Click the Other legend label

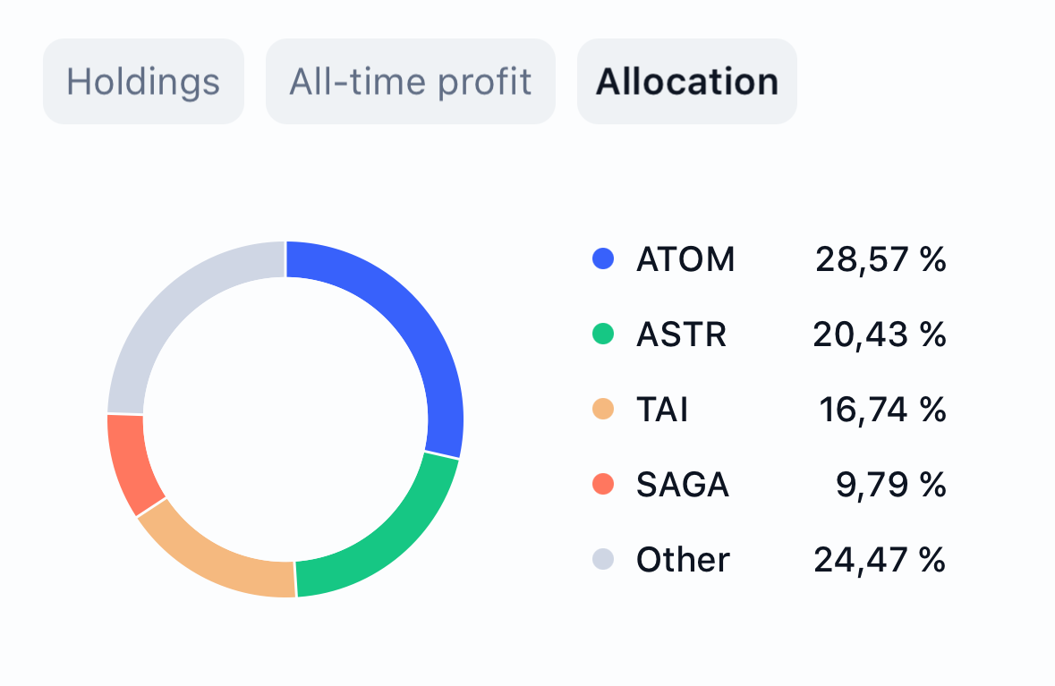[x=683, y=560]
